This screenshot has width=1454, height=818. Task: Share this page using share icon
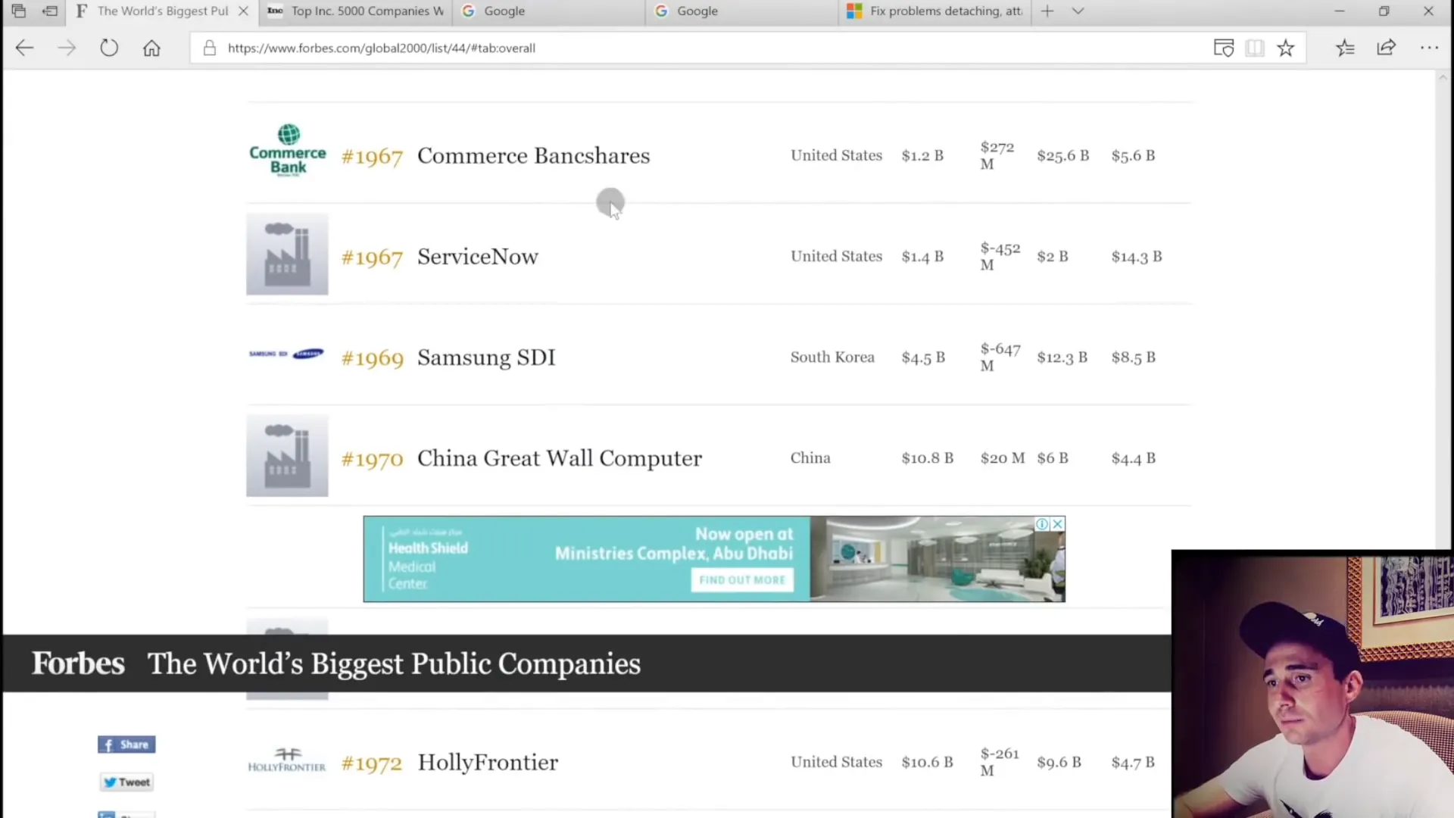coord(1386,48)
